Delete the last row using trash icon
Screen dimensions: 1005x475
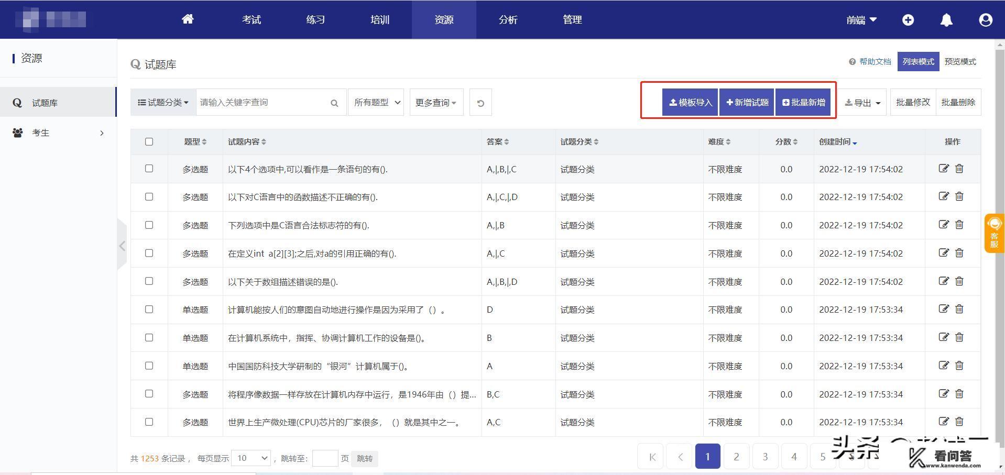coord(959,422)
